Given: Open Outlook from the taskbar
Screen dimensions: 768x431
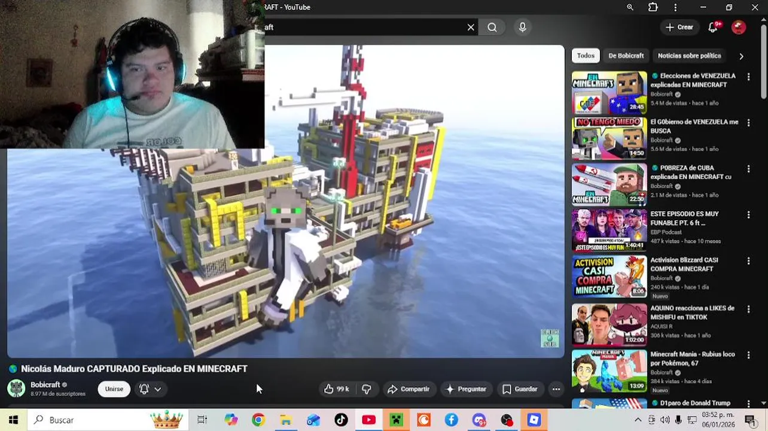Looking at the screenshot, I should [313, 420].
